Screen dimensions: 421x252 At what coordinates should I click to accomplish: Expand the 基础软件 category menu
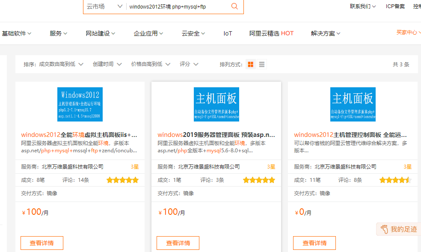point(16,33)
